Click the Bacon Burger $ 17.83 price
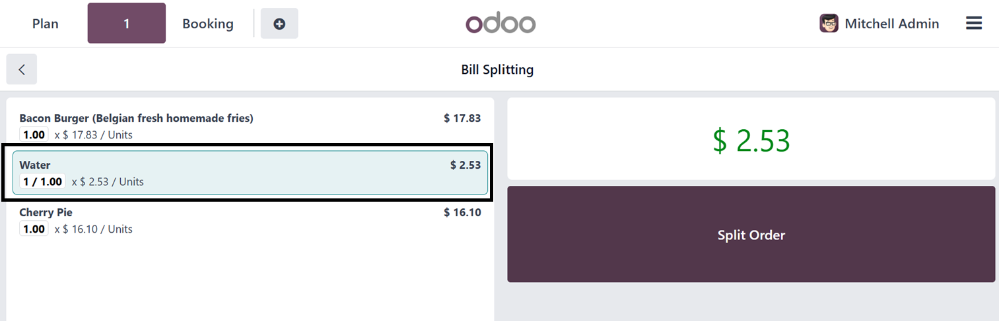Viewport: 999px width, 321px height. (x=462, y=119)
